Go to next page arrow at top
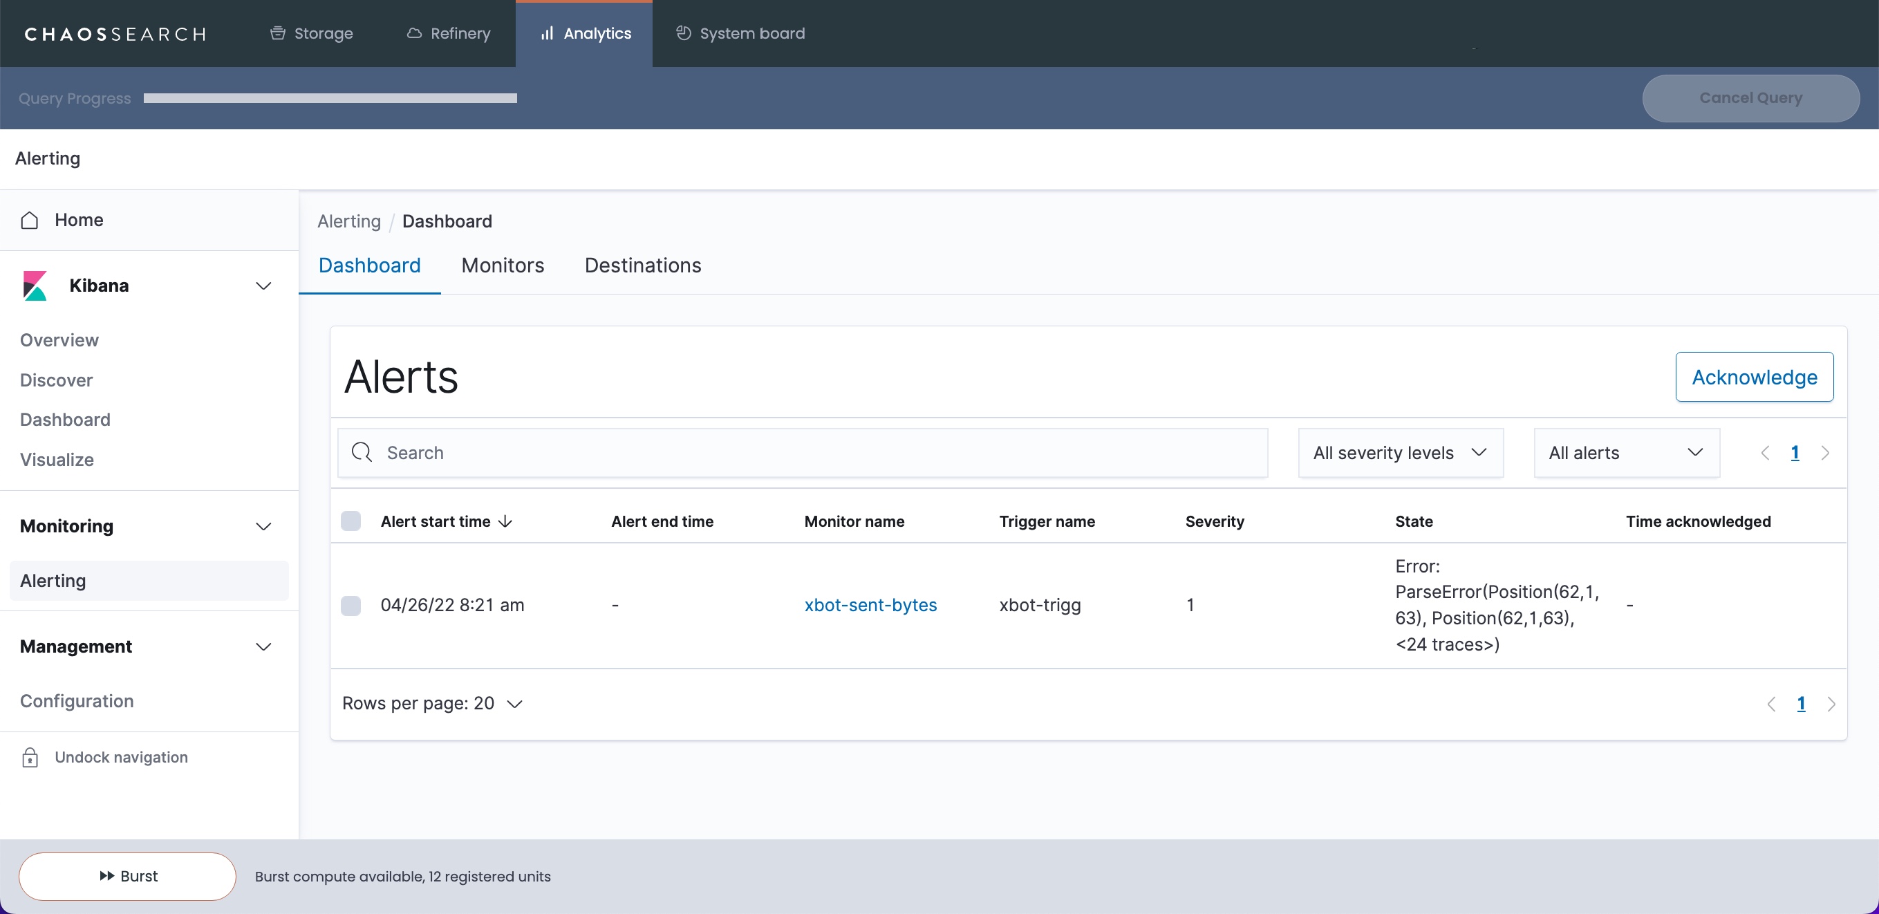The height and width of the screenshot is (914, 1879). [x=1825, y=453]
